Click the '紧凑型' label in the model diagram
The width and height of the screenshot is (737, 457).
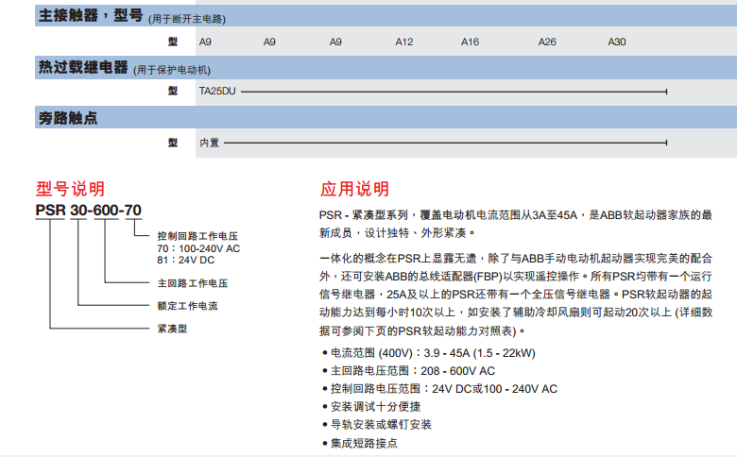point(172,329)
